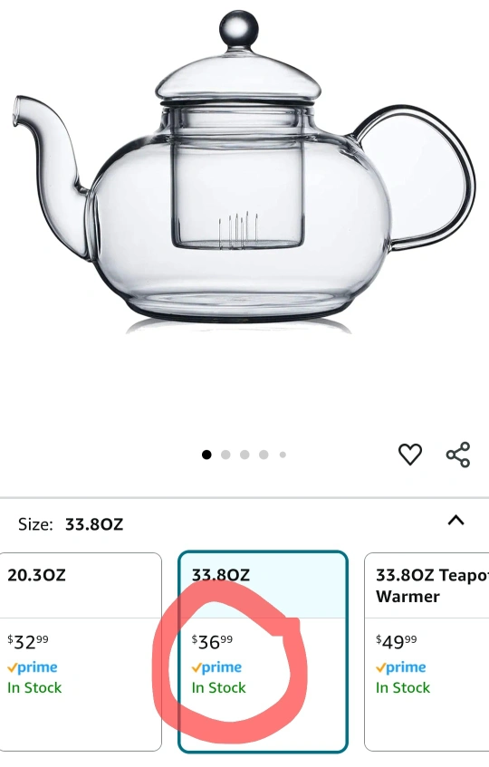Select the 20.3OZ size option

pyautogui.click(x=81, y=652)
